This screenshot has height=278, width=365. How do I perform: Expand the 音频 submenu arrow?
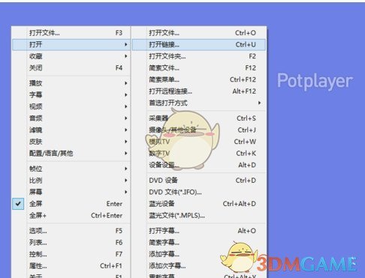[126, 118]
